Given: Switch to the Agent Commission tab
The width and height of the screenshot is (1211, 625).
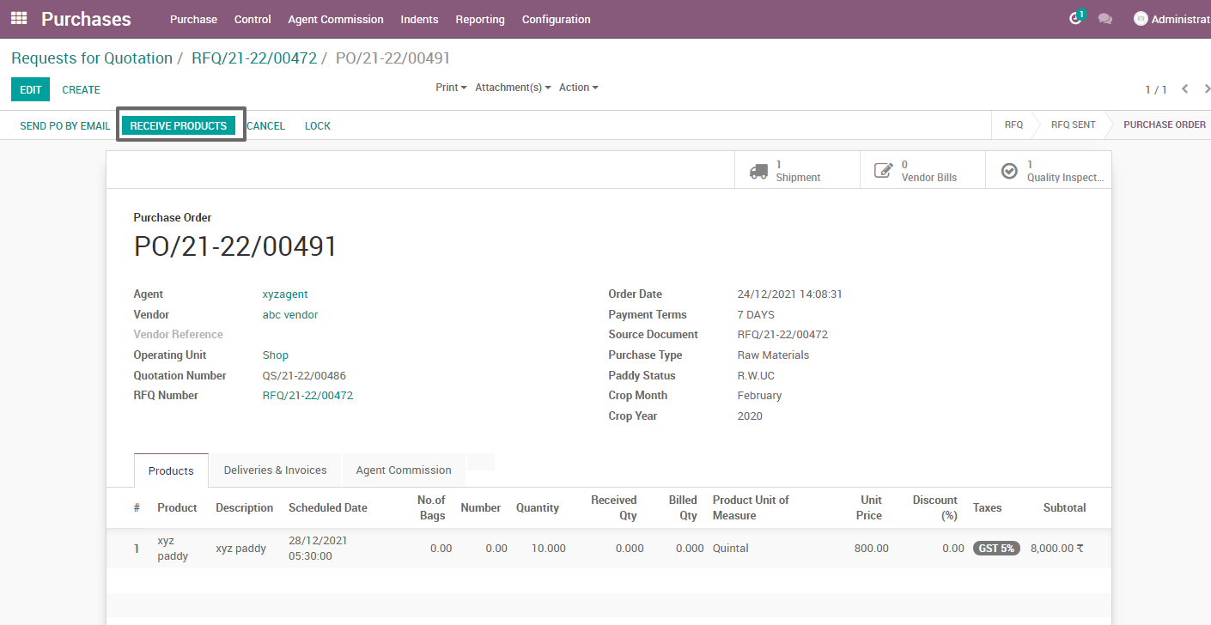Looking at the screenshot, I should click(x=403, y=470).
